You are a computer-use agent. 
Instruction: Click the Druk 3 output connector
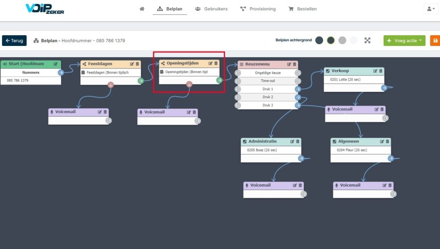pos(298,106)
